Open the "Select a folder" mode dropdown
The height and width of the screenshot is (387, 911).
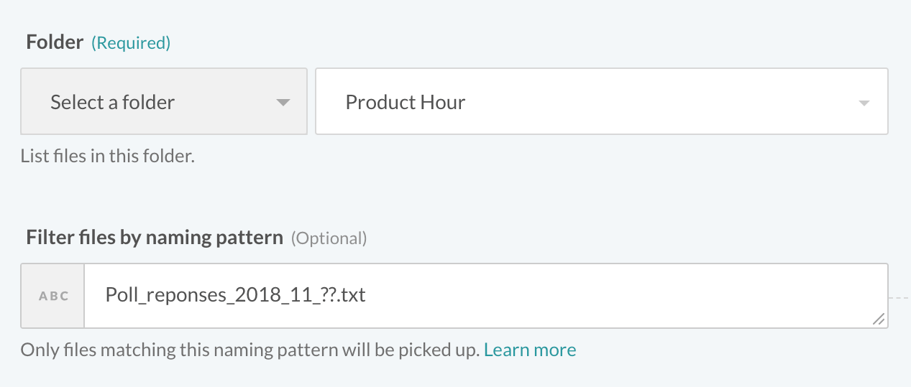[164, 101]
